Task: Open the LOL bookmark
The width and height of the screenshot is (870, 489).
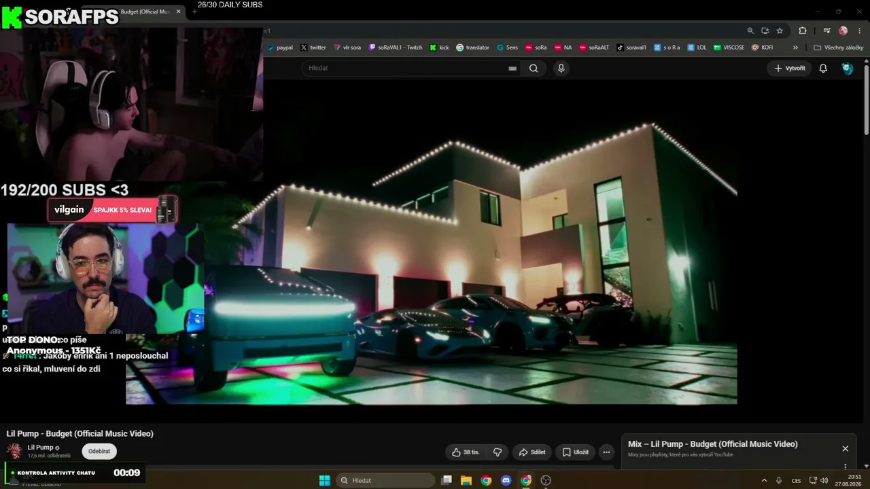Action: (x=697, y=48)
